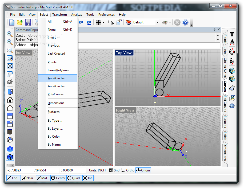Switch to the Surfaces side tab
Image resolution: width=244 pixels, height=189 pixels.
pyautogui.click(x=225, y=121)
